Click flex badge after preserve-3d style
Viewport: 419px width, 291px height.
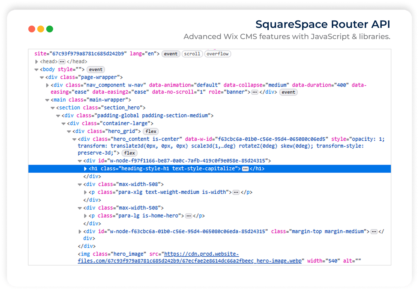tap(130, 153)
